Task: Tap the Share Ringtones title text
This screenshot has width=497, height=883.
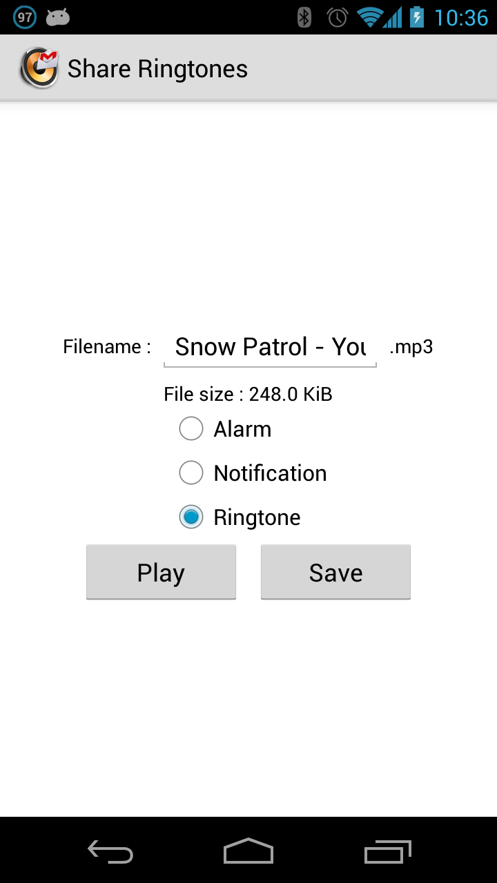Action: 157,69
